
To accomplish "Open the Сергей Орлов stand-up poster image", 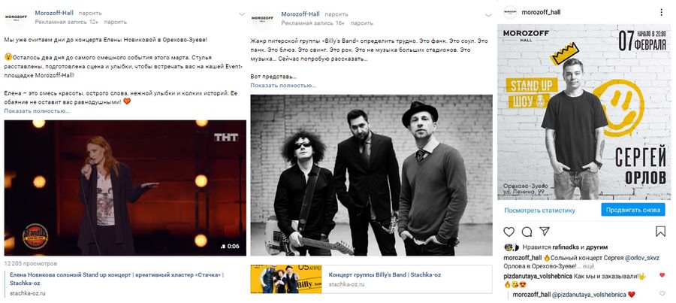I will click(x=582, y=112).
